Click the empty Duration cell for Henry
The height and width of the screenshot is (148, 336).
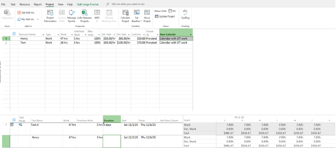(112, 141)
